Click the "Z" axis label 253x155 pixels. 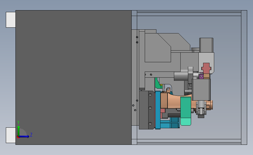coord(31,135)
